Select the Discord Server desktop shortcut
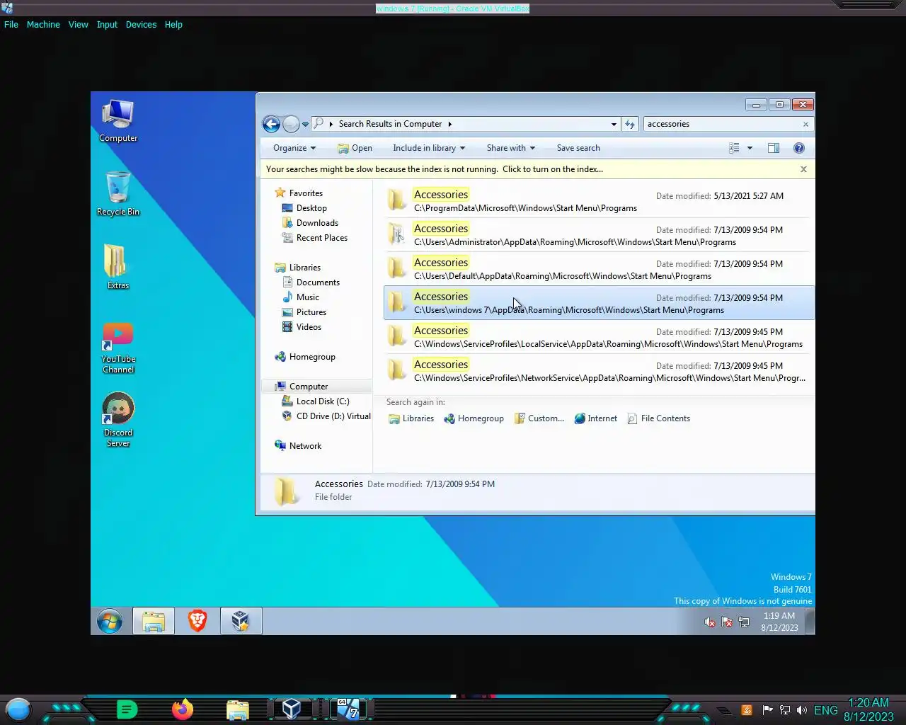 pos(118,421)
